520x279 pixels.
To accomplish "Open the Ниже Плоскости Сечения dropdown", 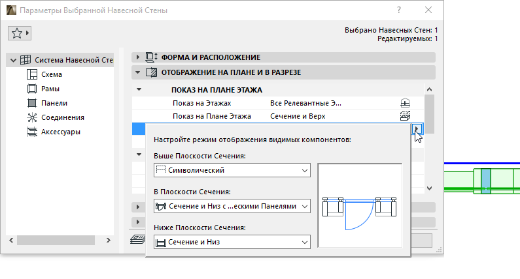I will (232, 242).
